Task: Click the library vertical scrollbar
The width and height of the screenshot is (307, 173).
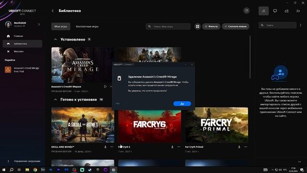Action: click(x=250, y=57)
